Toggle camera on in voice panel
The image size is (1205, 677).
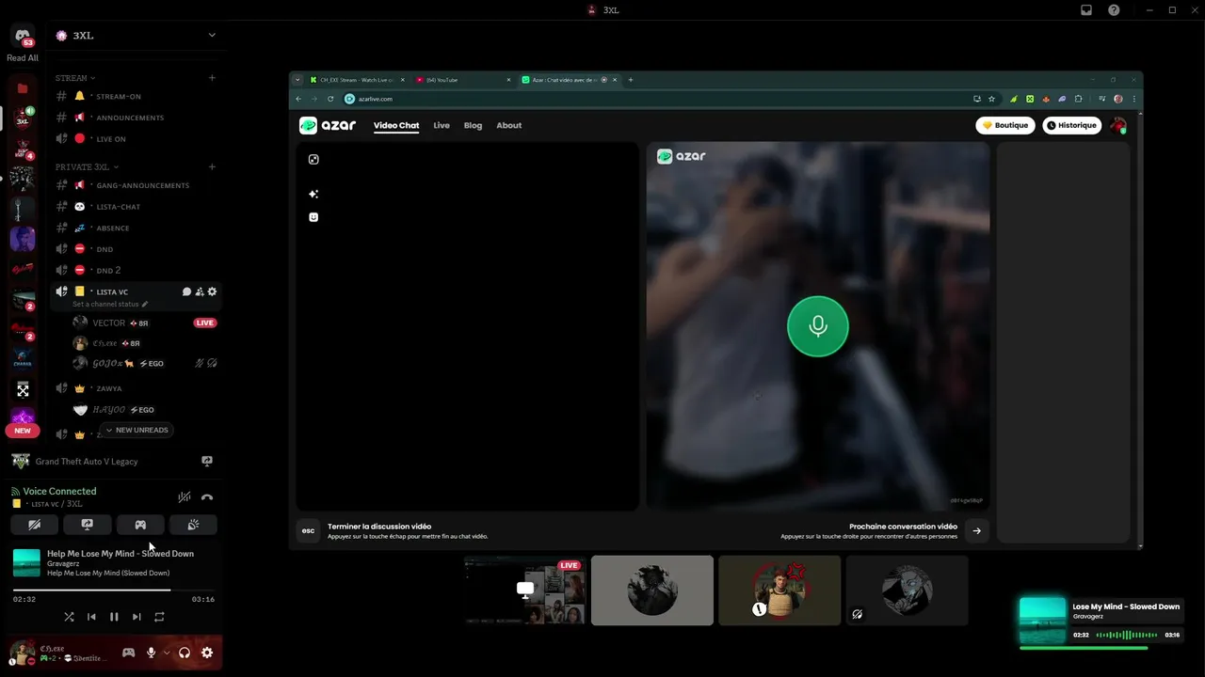35,525
